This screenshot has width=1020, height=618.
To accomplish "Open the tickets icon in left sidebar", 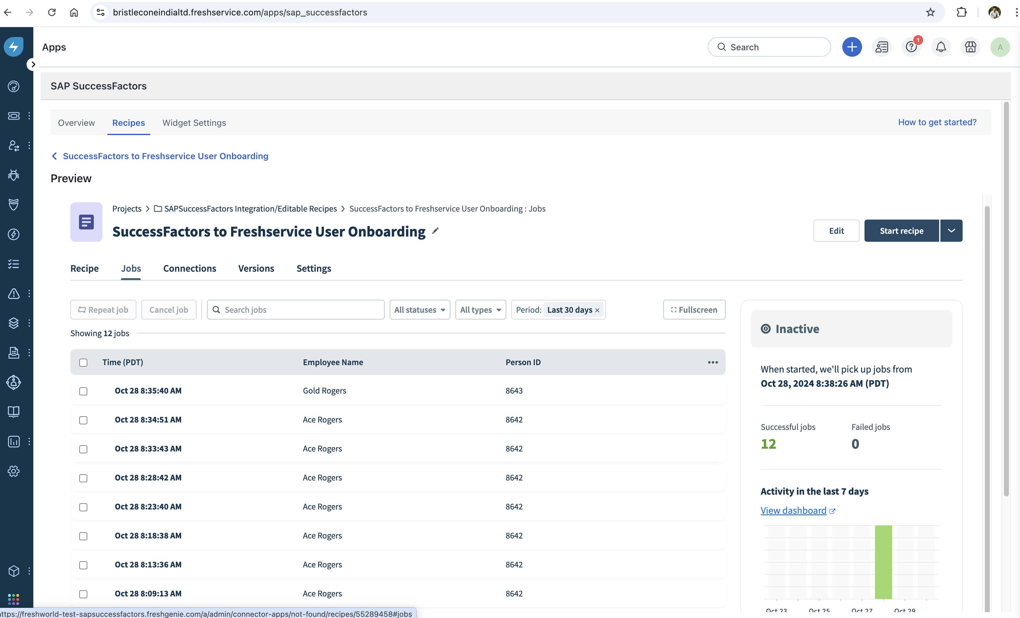I will point(14,116).
